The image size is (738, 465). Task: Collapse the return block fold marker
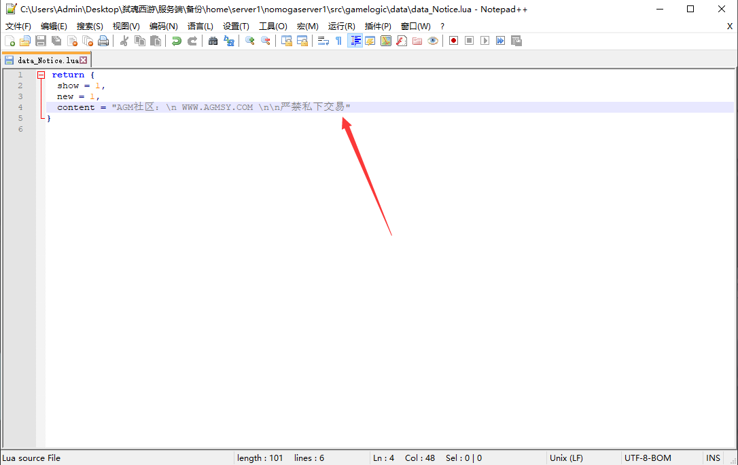[41, 75]
